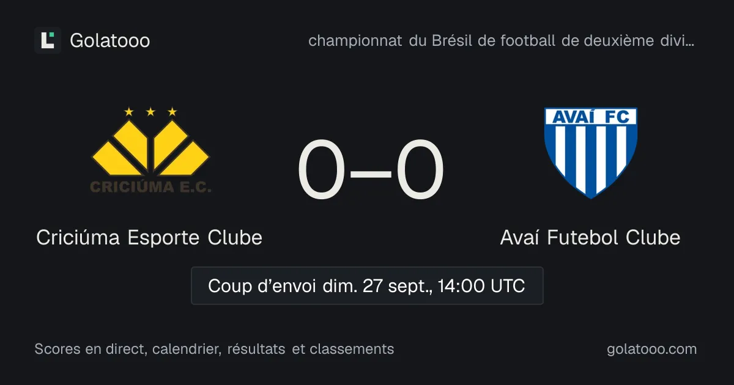The height and width of the screenshot is (385, 734).
Task: Click the dash between the two scores
Action: pos(371,172)
